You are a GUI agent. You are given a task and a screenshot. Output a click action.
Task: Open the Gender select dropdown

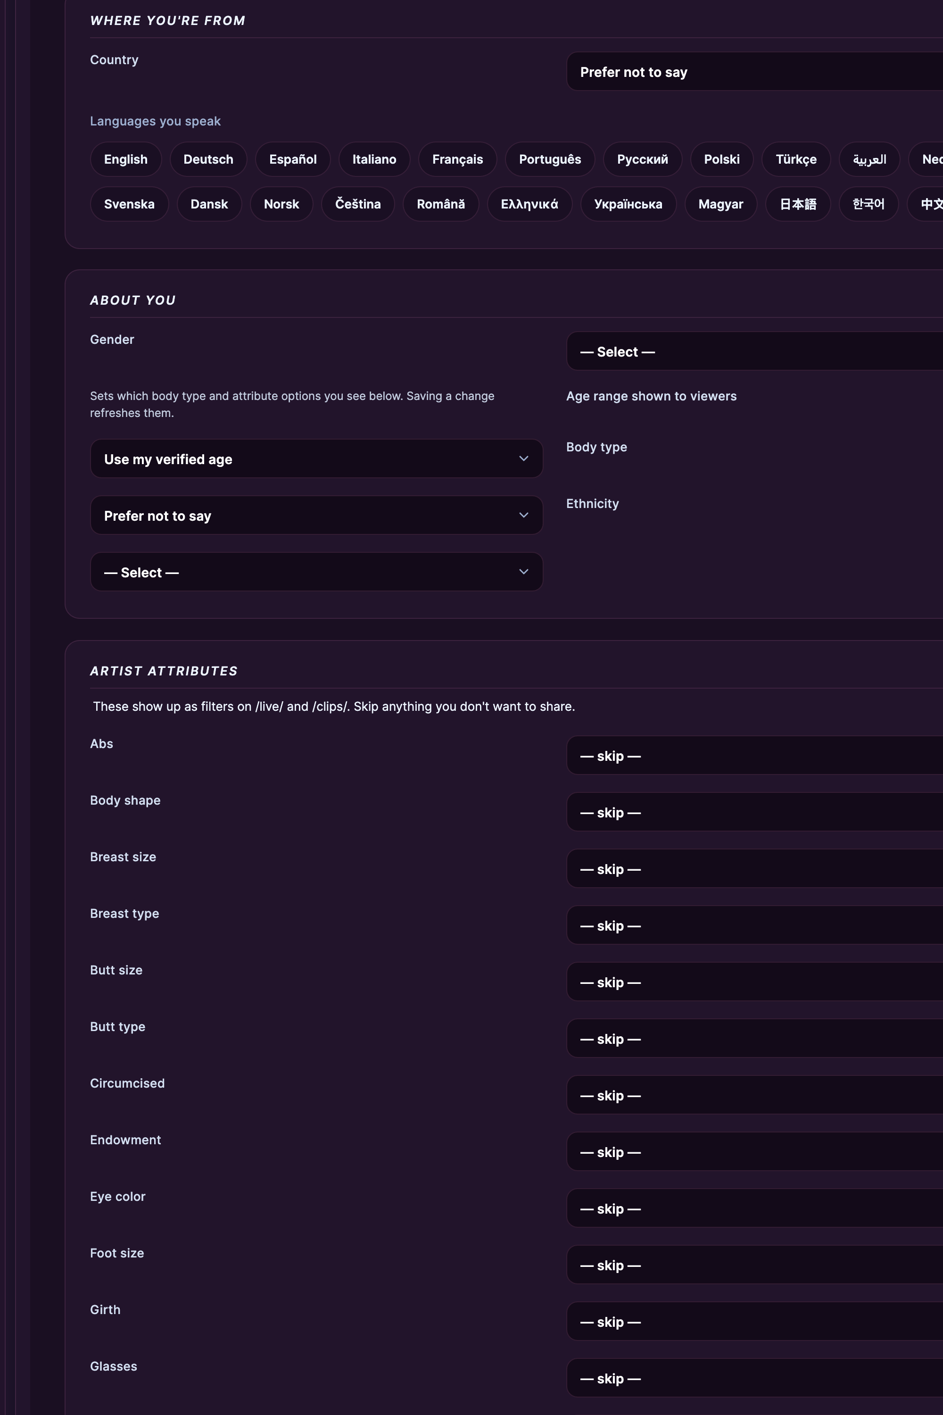point(755,351)
